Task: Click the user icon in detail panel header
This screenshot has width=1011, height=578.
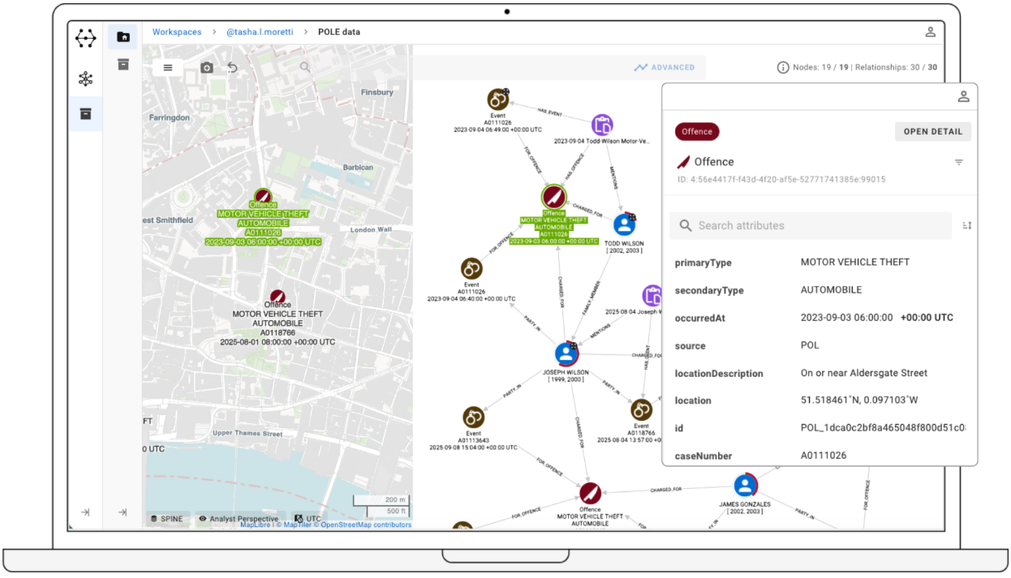Action: [x=963, y=96]
